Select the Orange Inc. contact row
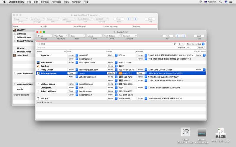The width and height of the screenshot is (236, 147). pos(121,88)
